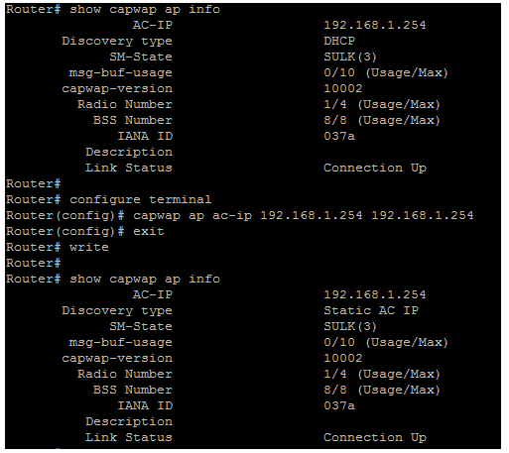Click the second Link Status Connection Up text

(375, 437)
